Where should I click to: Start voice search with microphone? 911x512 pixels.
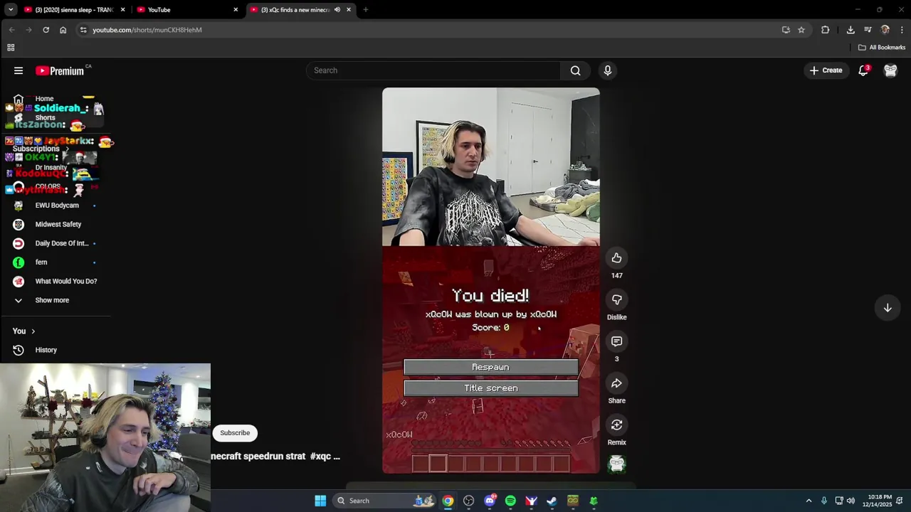pyautogui.click(x=607, y=70)
